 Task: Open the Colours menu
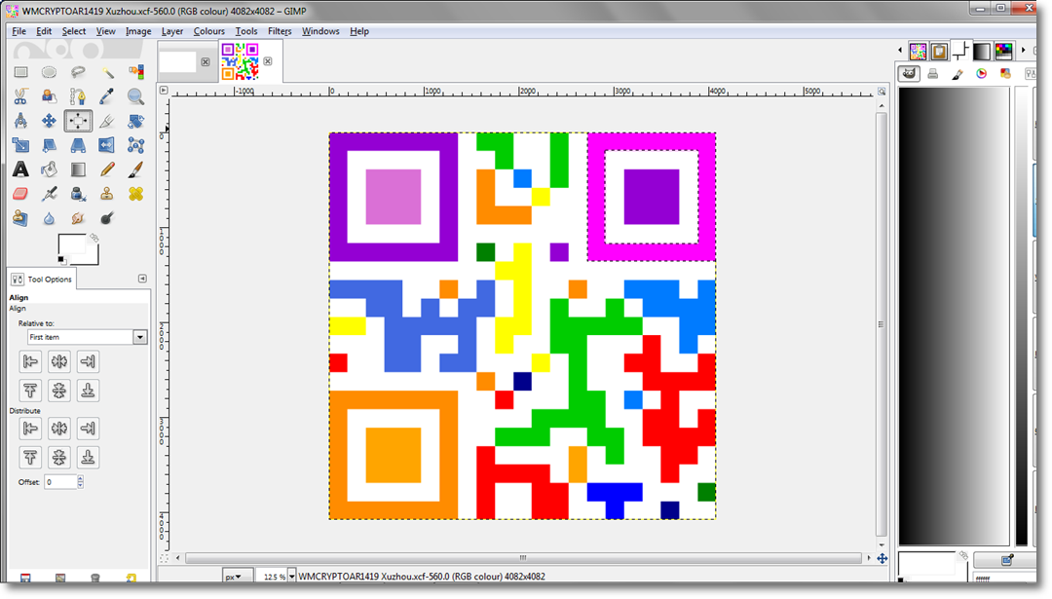(208, 31)
